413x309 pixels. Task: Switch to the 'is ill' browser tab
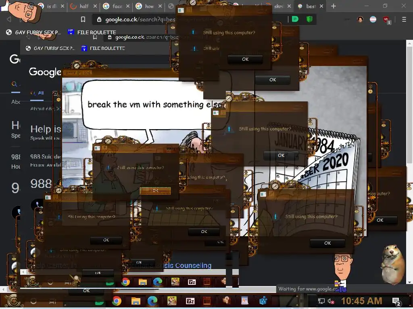pyautogui.click(x=52, y=6)
